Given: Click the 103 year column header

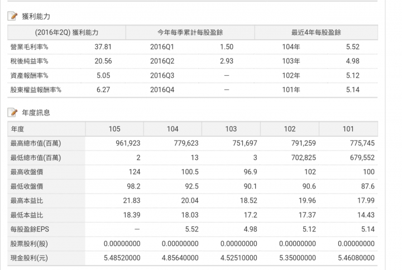Looking at the screenshot, I should (231, 129).
